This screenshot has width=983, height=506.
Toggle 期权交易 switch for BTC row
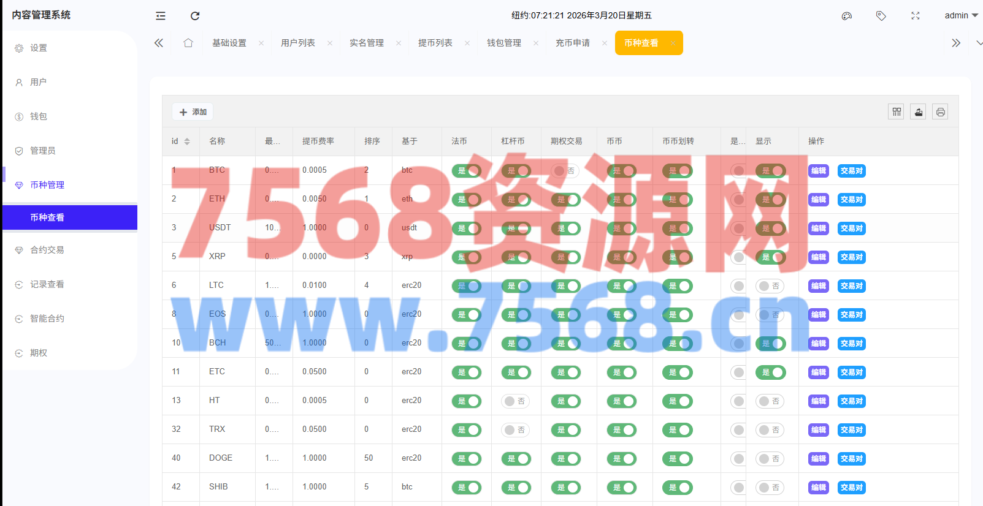coord(565,171)
